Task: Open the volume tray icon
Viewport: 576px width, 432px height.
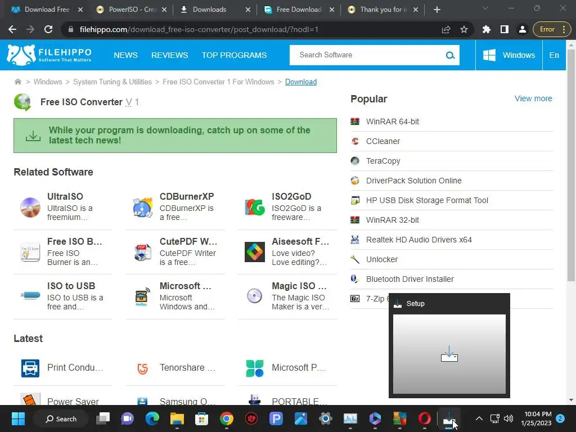Action: pos(508,418)
